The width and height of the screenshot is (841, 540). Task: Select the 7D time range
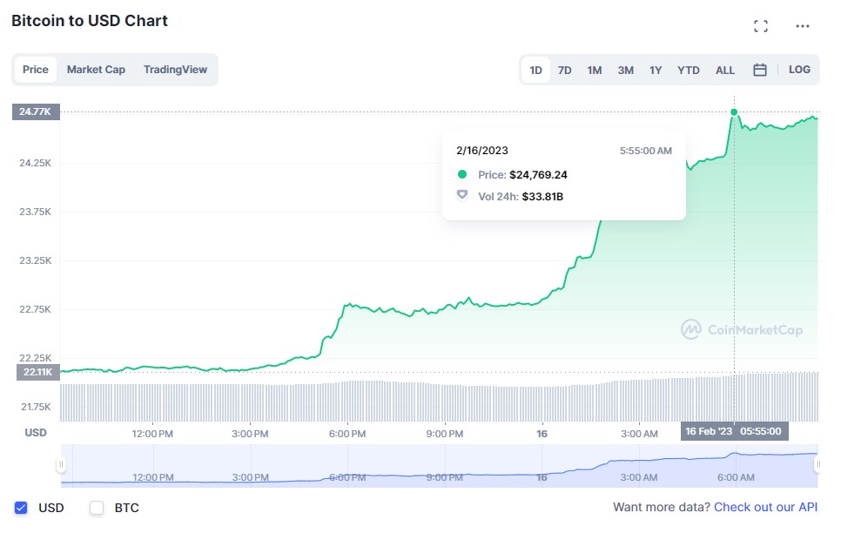pyautogui.click(x=564, y=71)
